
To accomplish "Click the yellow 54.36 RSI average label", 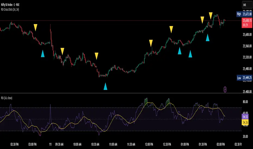I will 245,122.
